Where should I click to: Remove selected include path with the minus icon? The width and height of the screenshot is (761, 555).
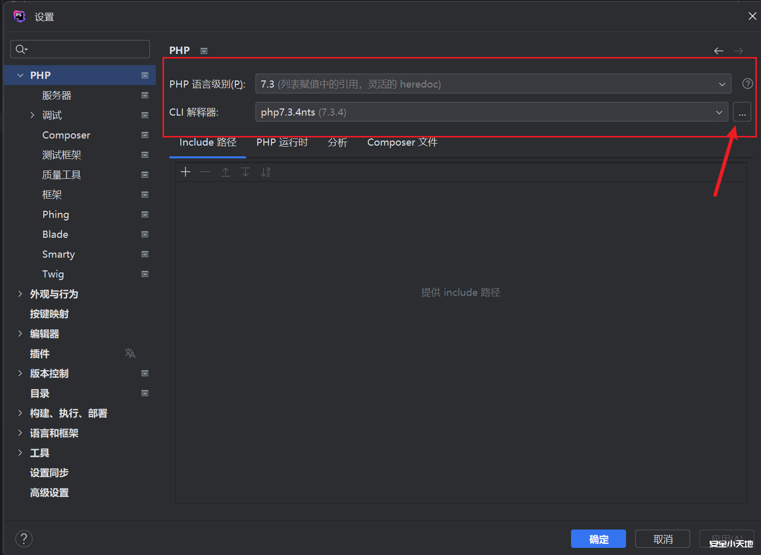click(x=205, y=172)
